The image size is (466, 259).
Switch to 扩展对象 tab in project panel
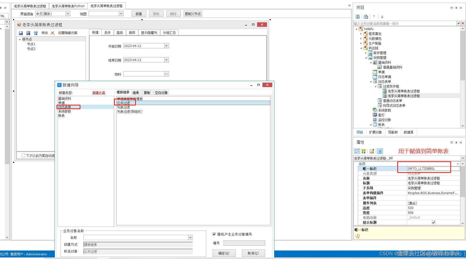(375, 132)
